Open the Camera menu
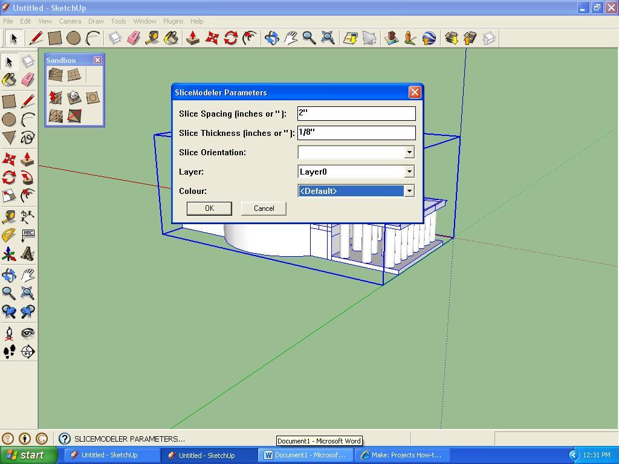619x464 pixels. (70, 21)
